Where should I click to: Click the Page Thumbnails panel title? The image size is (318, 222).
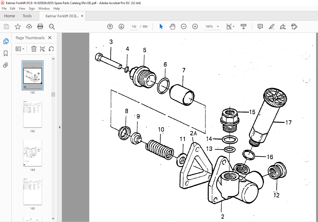(x=30, y=38)
